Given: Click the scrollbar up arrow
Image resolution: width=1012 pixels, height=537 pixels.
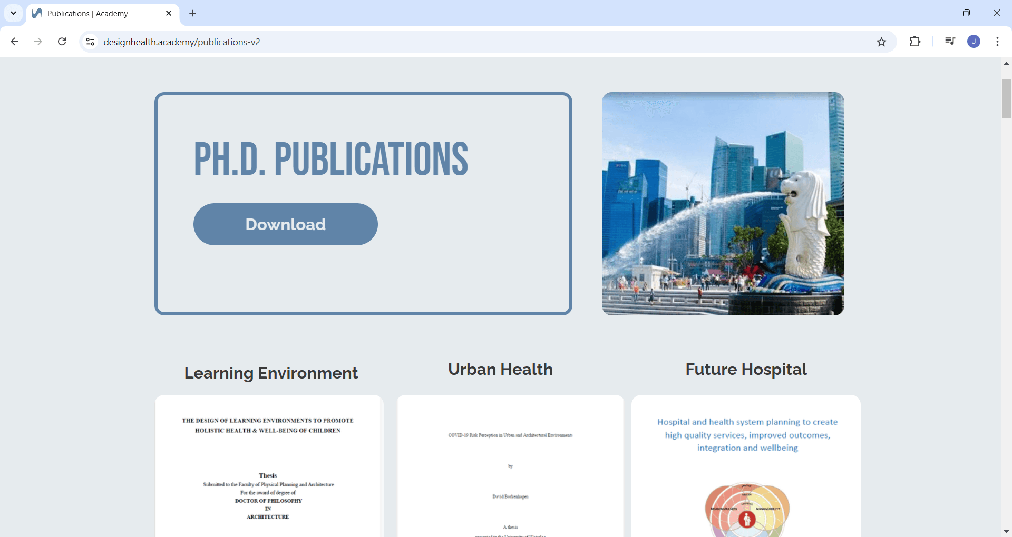Looking at the screenshot, I should [1006, 63].
